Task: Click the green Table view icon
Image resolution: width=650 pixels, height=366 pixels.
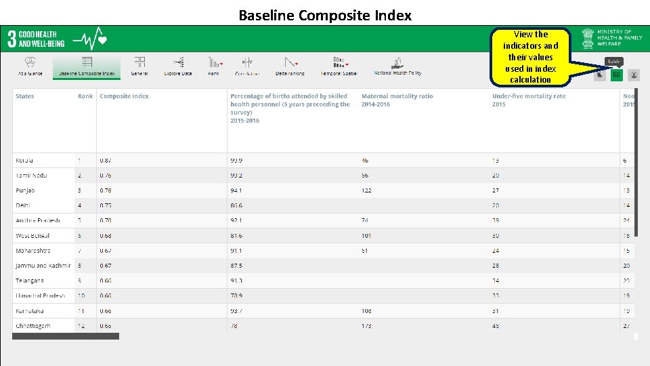Action: click(x=616, y=75)
